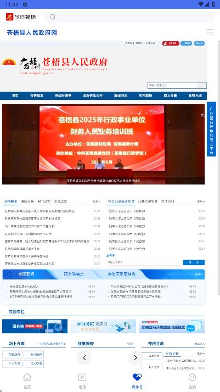This screenshot has height=392, width=220.
Task: Open 政府信息公开 in the navigation bar
Action: [93, 96]
